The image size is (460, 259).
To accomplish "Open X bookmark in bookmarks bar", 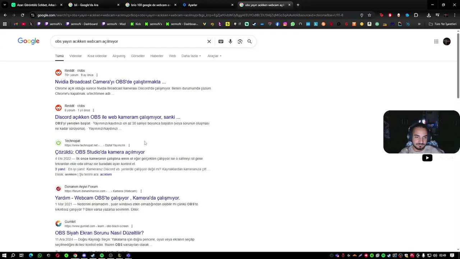I will pos(31,24).
